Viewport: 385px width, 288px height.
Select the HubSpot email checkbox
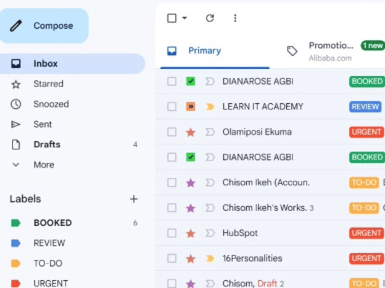coord(172,233)
